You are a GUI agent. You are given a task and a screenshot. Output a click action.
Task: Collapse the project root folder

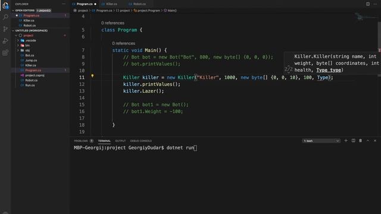(16, 36)
